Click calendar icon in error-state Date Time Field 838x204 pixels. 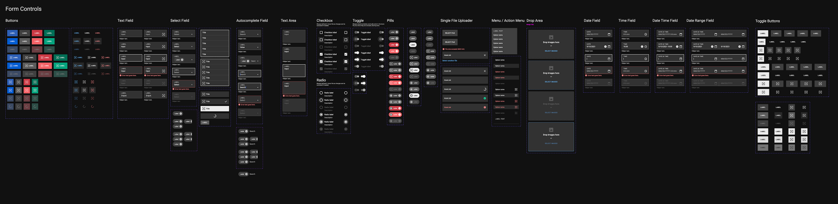click(x=681, y=71)
